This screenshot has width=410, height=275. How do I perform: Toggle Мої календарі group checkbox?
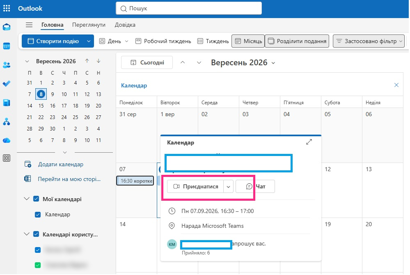pyautogui.click(x=37, y=199)
